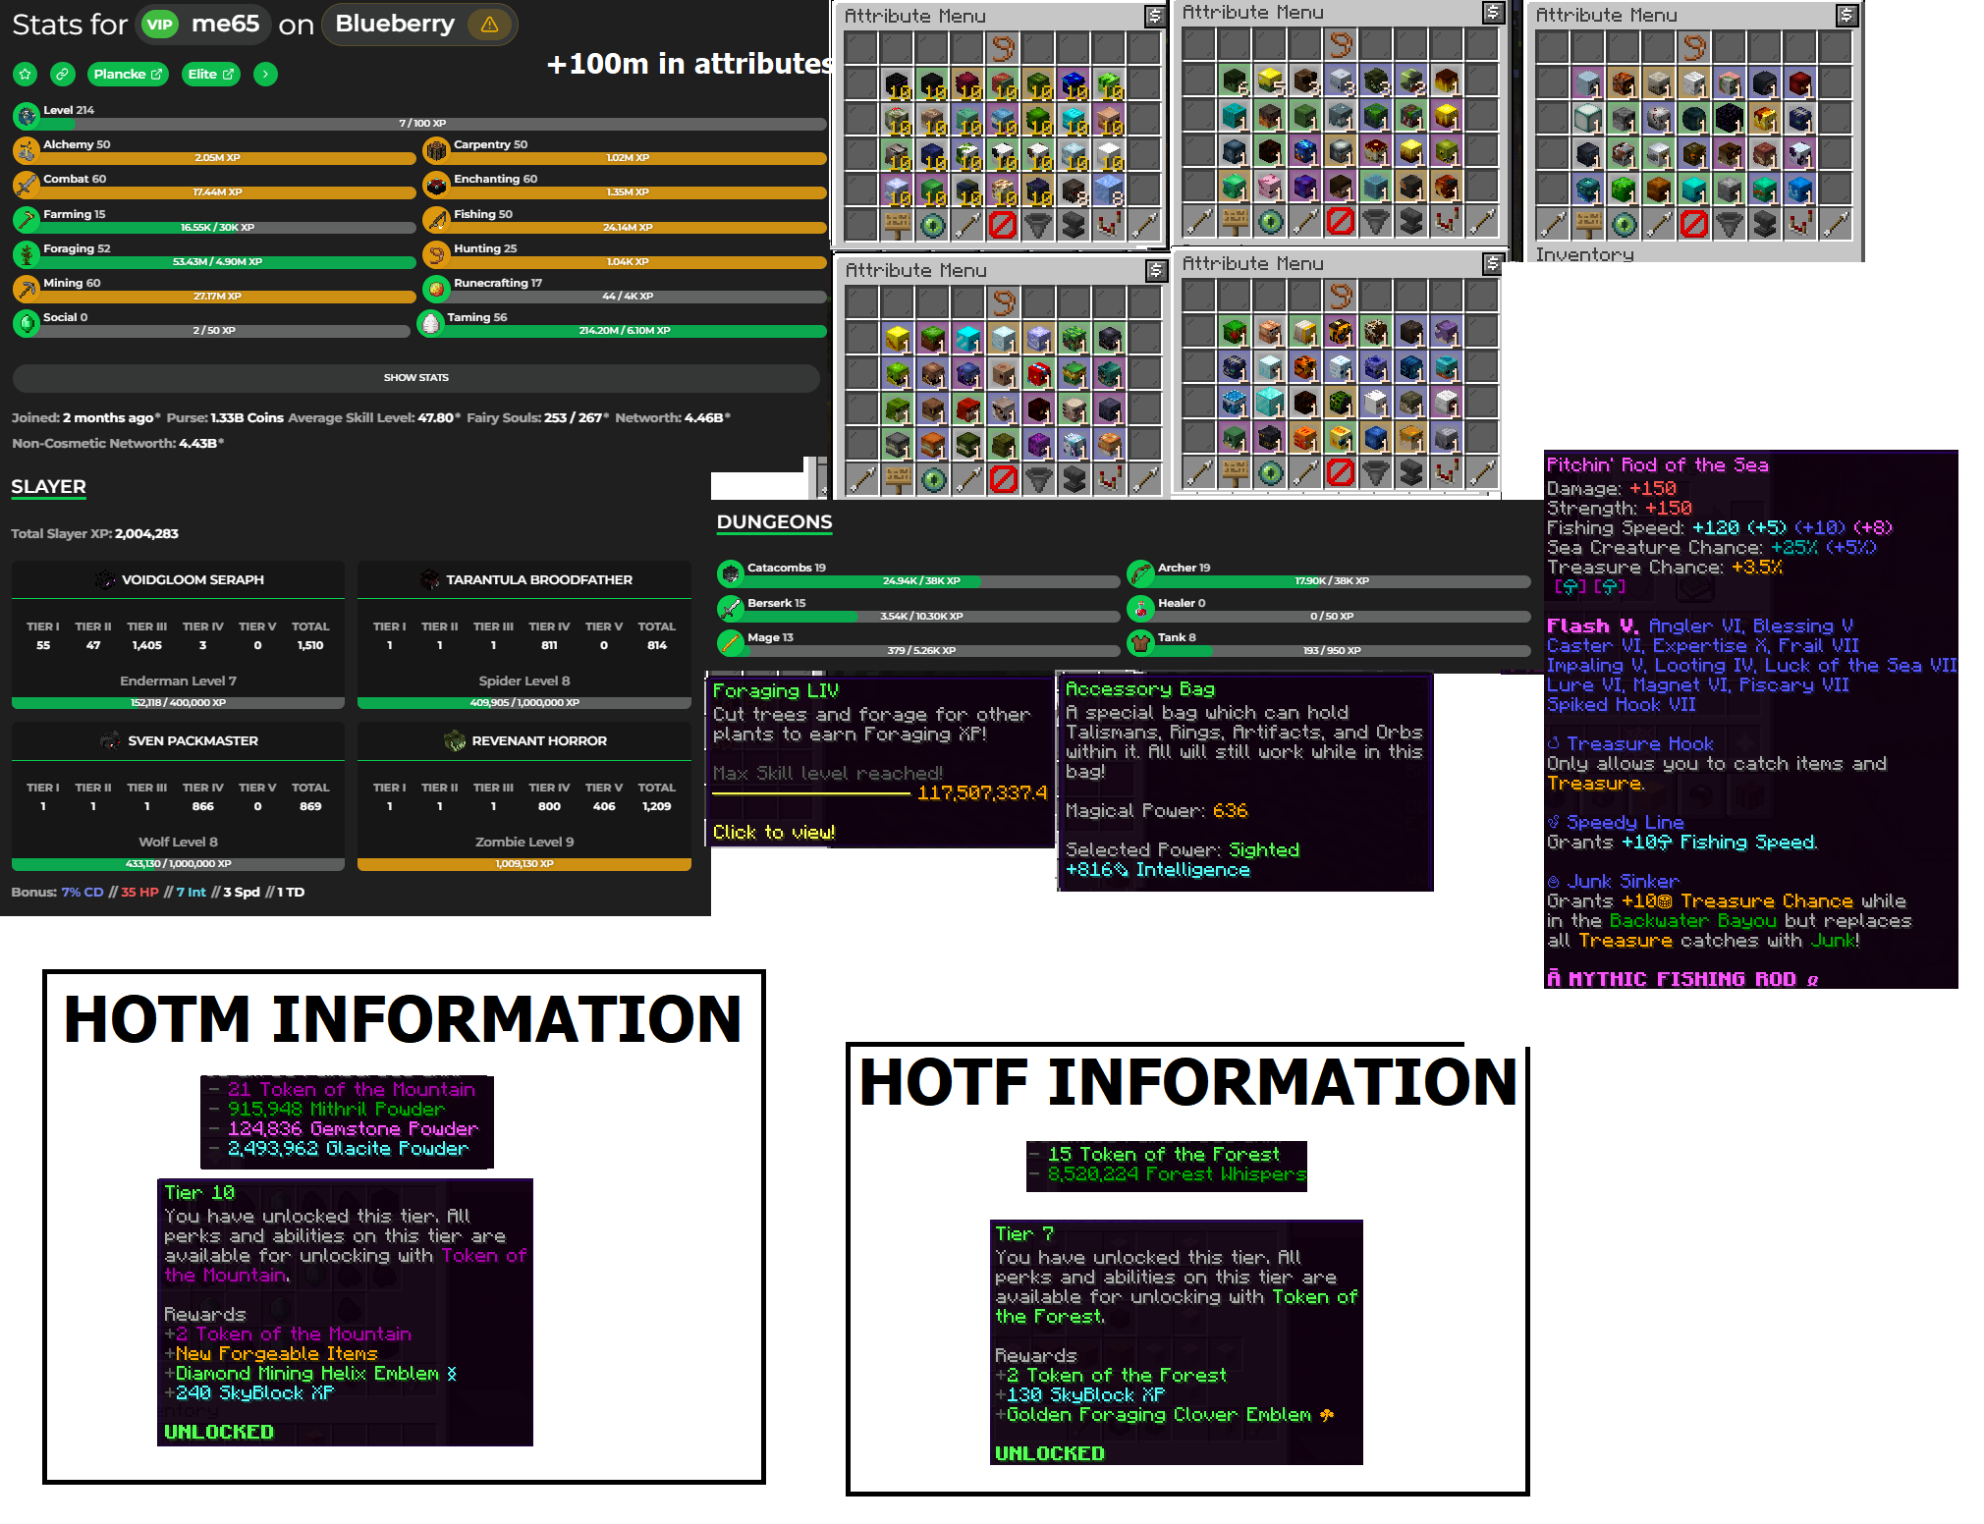Open the Blueberry profile selector
1984x1524 pixels.
click(395, 24)
